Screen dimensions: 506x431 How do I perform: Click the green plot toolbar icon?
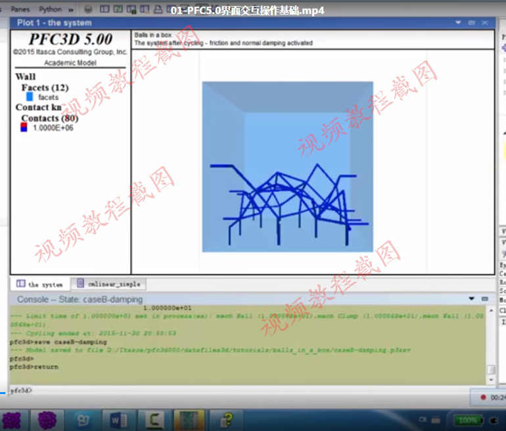coord(118,9)
